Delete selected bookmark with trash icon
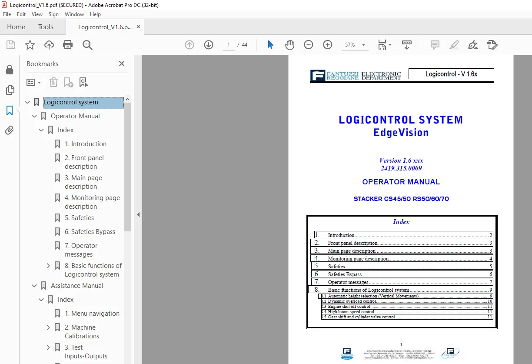The height and width of the screenshot is (364, 532). (x=53, y=82)
